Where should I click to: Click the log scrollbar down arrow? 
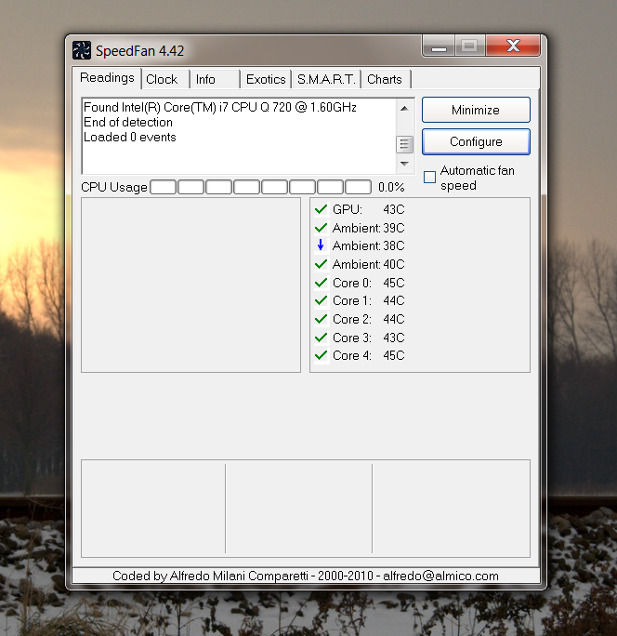point(404,164)
